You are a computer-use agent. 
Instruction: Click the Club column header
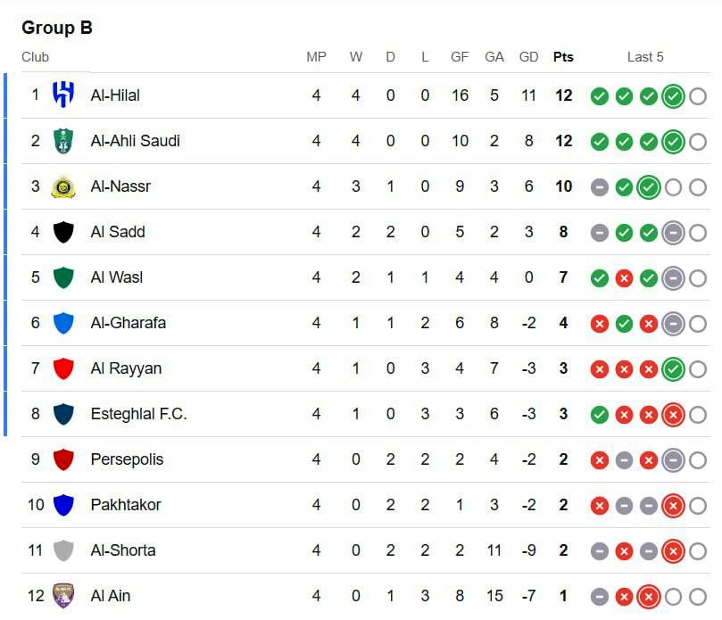click(36, 57)
